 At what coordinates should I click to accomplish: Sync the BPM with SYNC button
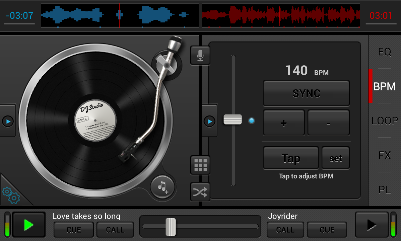point(307,93)
